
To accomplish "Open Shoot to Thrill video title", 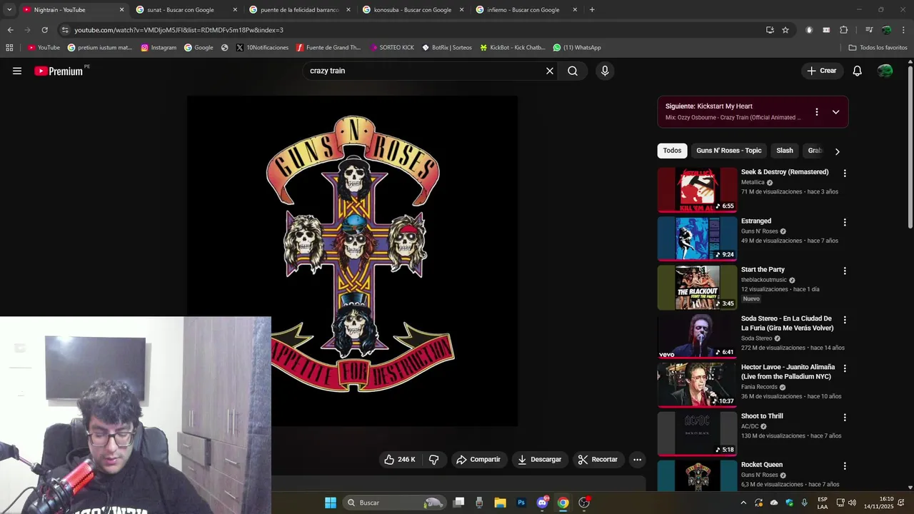I will (762, 416).
